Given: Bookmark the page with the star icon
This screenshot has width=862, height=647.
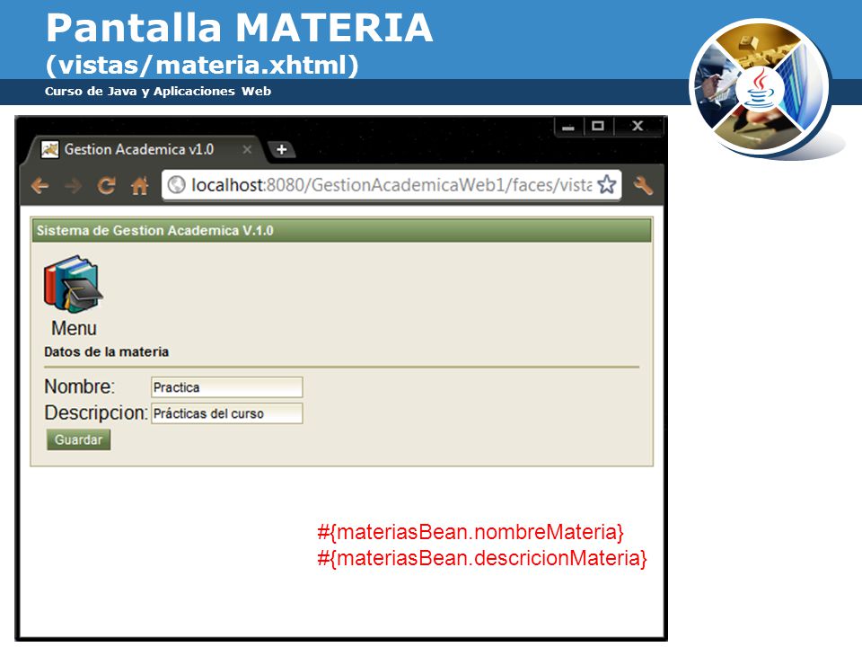Looking at the screenshot, I should [x=606, y=185].
